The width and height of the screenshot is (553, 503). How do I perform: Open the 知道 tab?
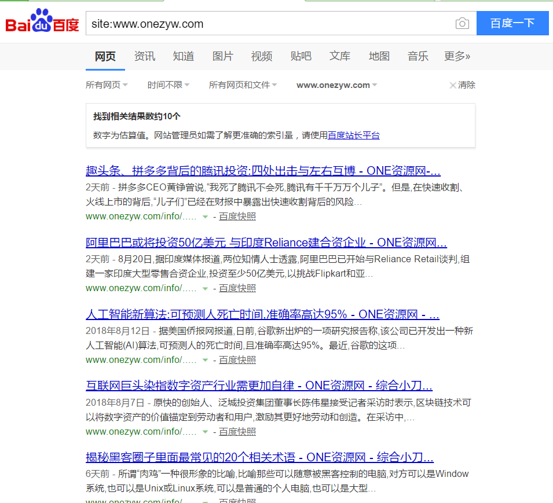click(184, 56)
